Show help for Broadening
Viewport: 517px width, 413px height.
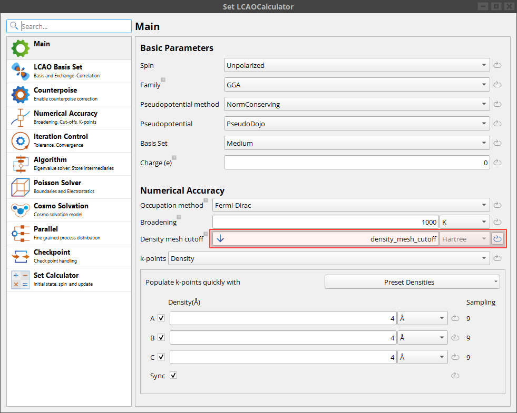pos(179,217)
